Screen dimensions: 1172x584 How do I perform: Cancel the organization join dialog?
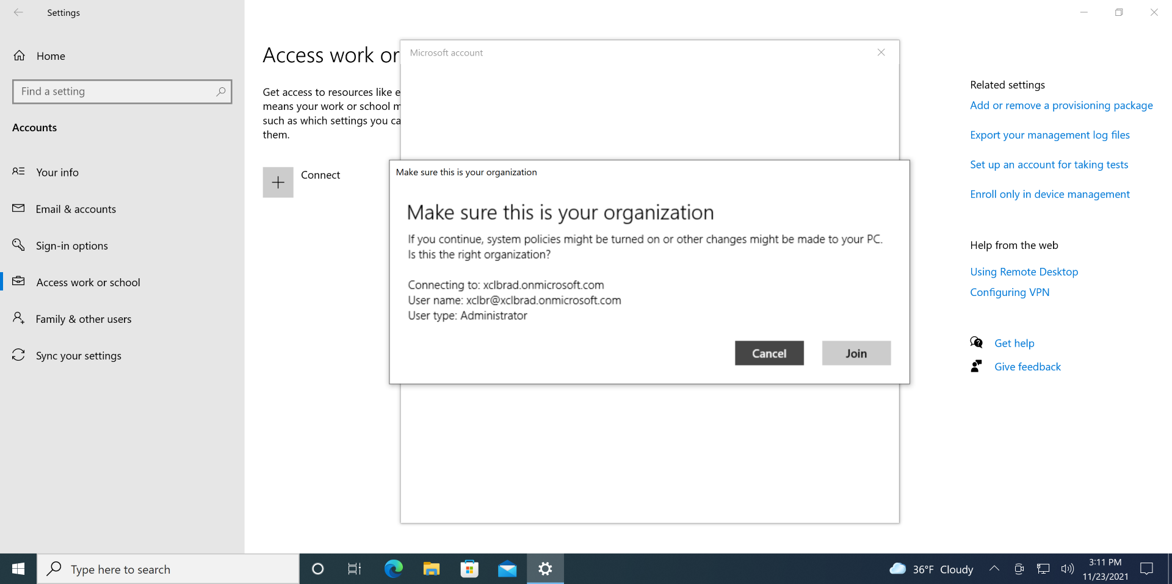pyautogui.click(x=769, y=353)
